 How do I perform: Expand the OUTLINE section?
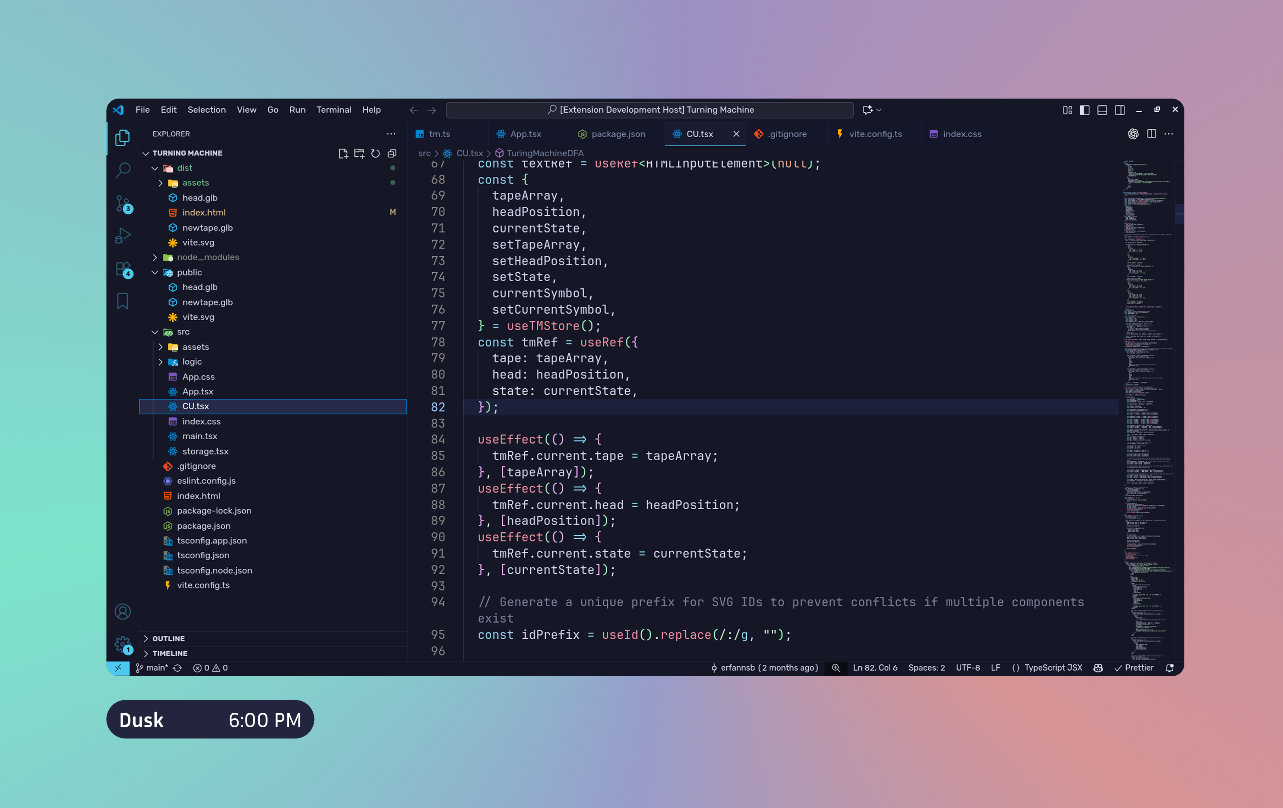pos(168,638)
